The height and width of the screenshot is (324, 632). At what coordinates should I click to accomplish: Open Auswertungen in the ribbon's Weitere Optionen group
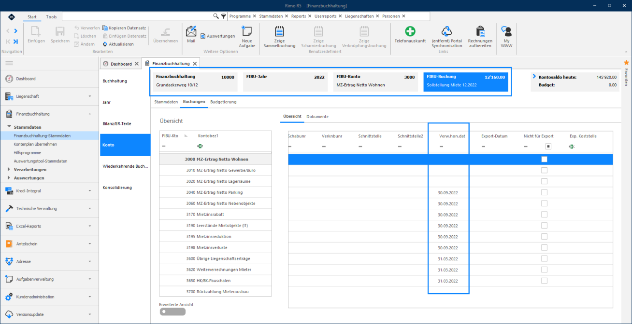[217, 36]
